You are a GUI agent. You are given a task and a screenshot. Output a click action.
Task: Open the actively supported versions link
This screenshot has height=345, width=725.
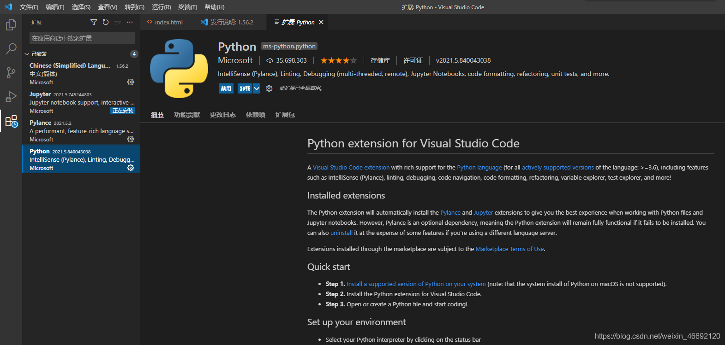click(x=558, y=168)
